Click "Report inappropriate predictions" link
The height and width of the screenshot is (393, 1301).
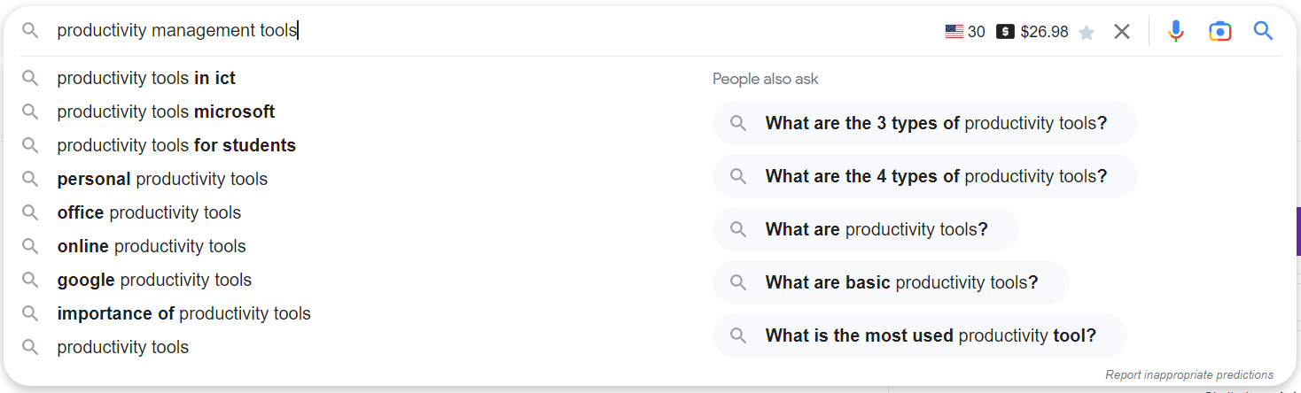pyautogui.click(x=1188, y=375)
